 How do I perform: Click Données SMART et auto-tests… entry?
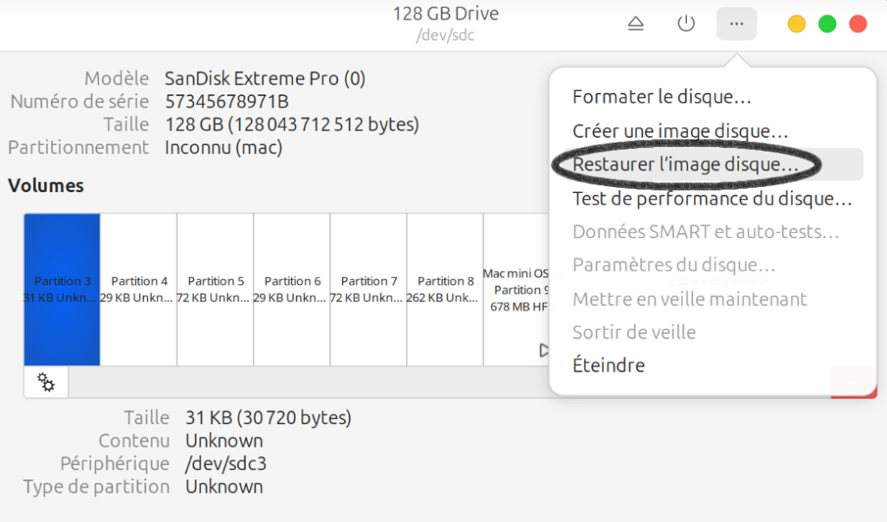tap(705, 232)
